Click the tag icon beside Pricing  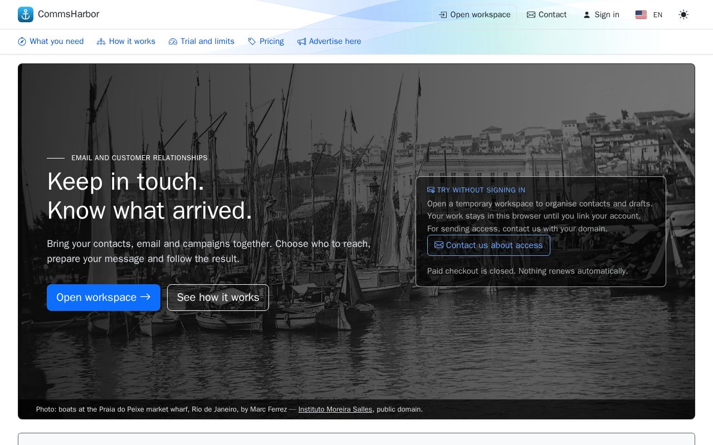(252, 42)
